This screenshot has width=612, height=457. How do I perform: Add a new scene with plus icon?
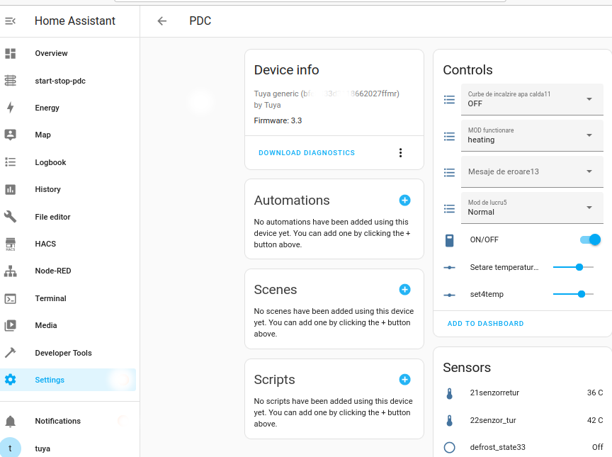[x=404, y=290]
